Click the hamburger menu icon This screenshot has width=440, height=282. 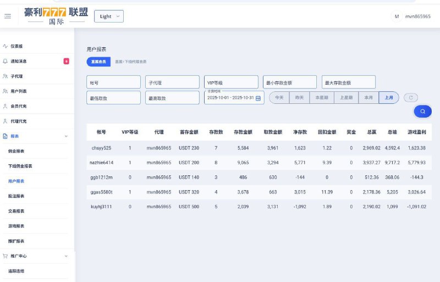[8, 16]
